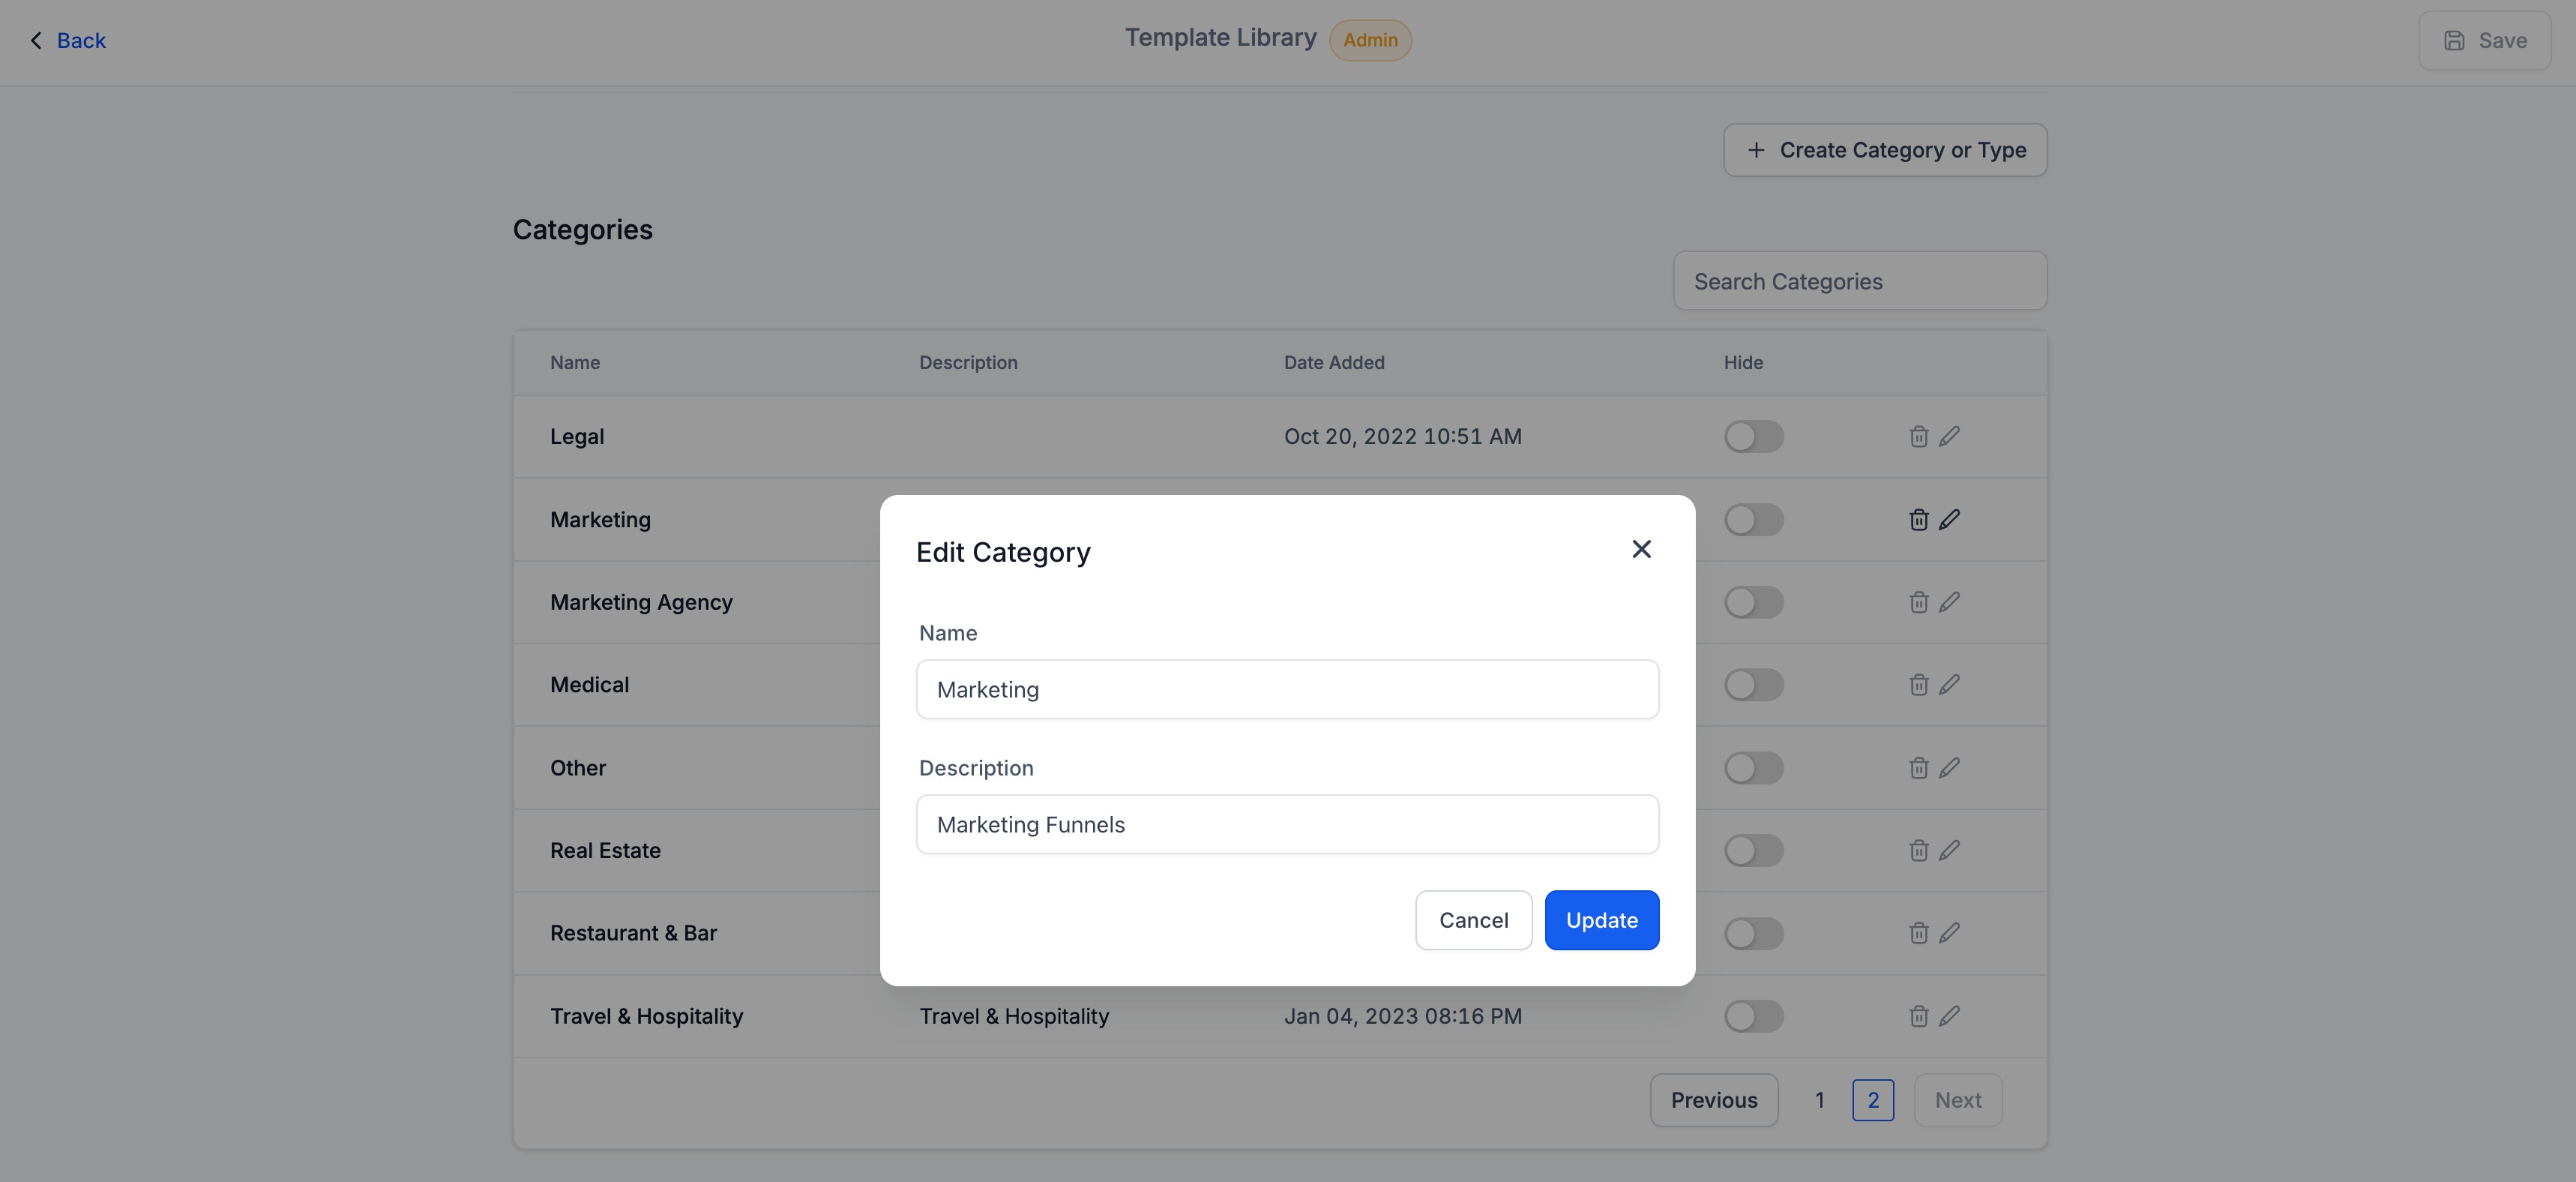Click the Name input field

[x=1287, y=689]
